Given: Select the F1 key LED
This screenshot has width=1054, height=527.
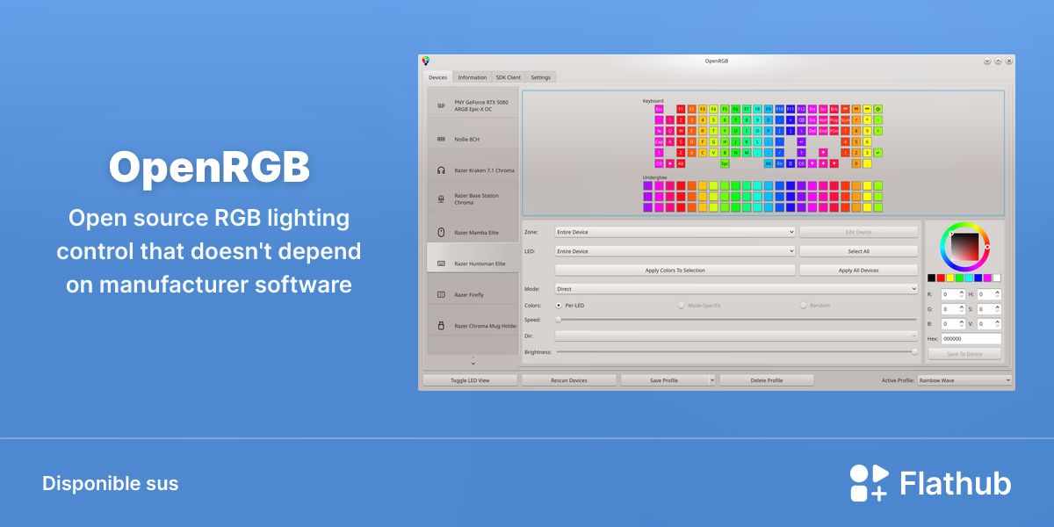Looking at the screenshot, I should coord(681,109).
